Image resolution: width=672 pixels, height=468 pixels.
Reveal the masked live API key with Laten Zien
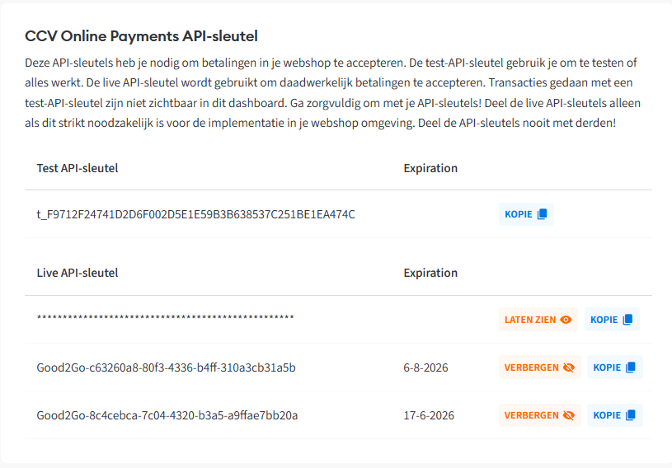coord(538,320)
